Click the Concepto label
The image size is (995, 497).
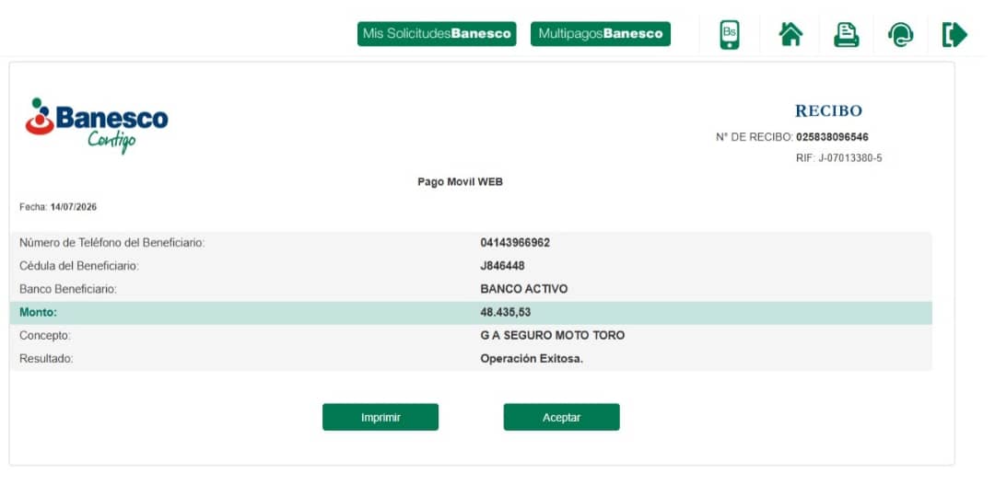[45, 335]
